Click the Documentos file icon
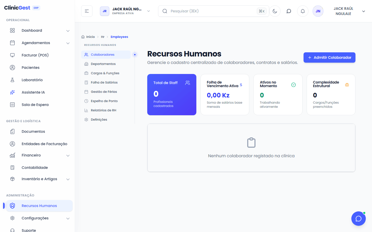This screenshot has height=232, width=372. tap(12, 131)
